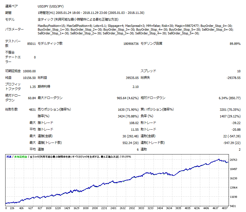Image resolution: width=246 pixels, height=212 pixels.
Task: Click the chart x-axis label 2030
Action: [95, 208]
